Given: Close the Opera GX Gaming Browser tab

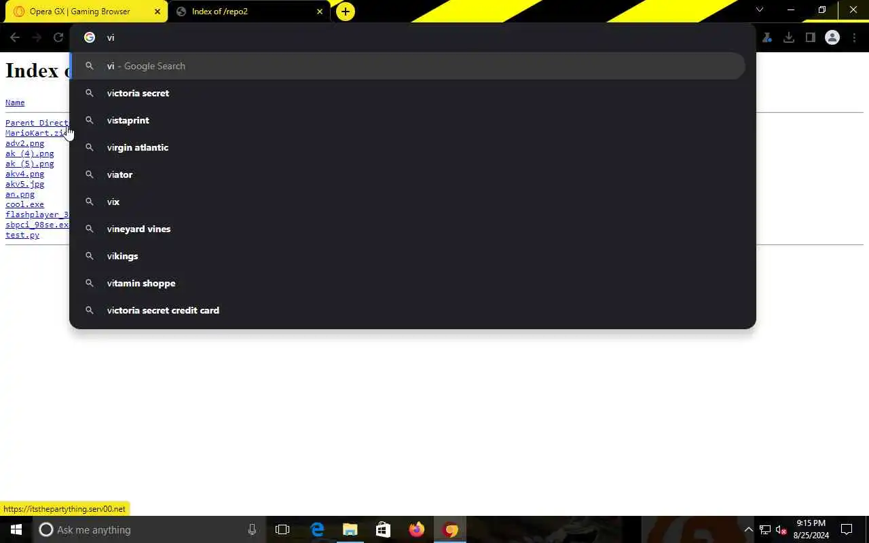Looking at the screenshot, I should tap(157, 12).
